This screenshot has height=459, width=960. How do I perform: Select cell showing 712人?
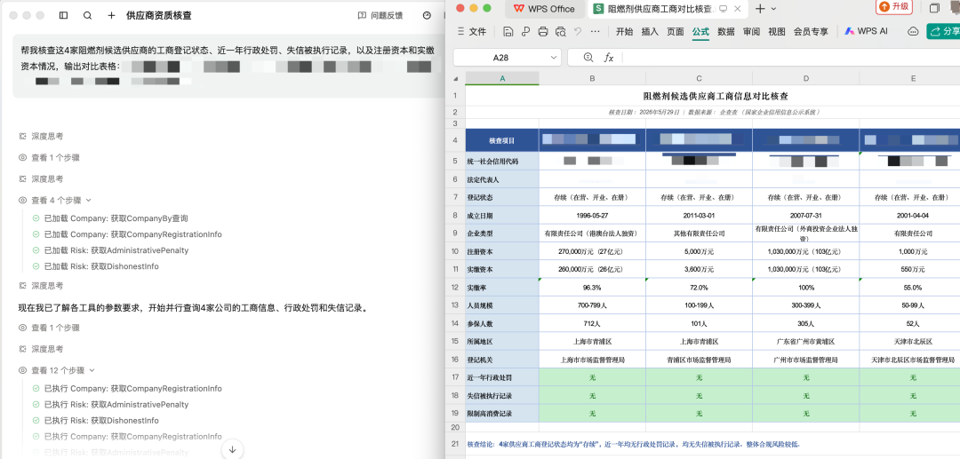(x=592, y=323)
